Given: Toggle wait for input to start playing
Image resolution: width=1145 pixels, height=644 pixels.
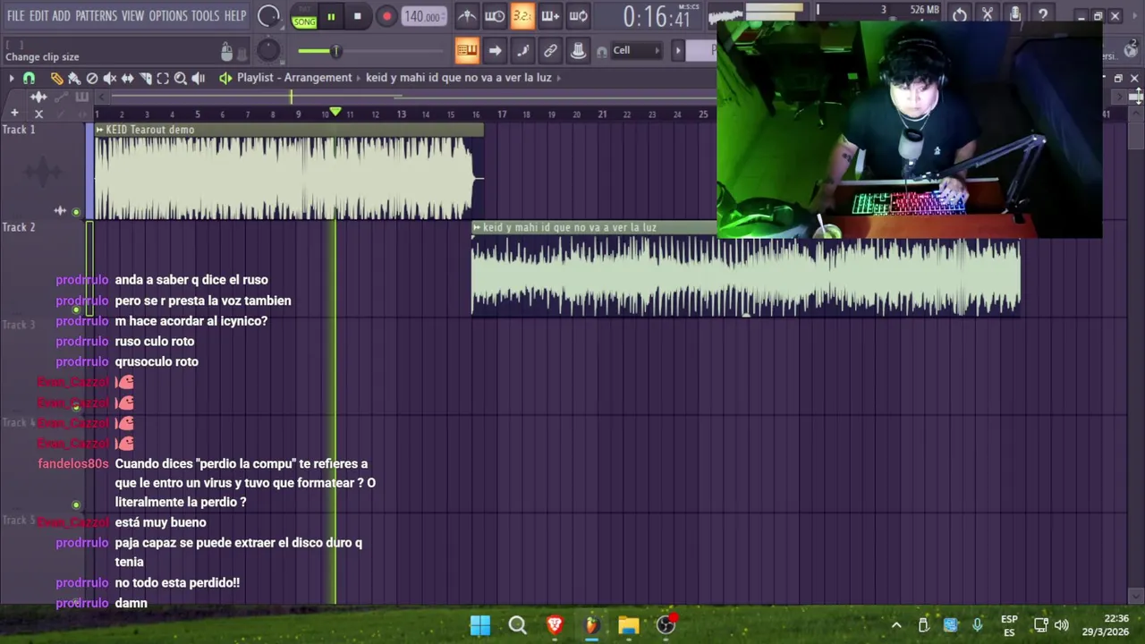Looking at the screenshot, I should (x=495, y=16).
